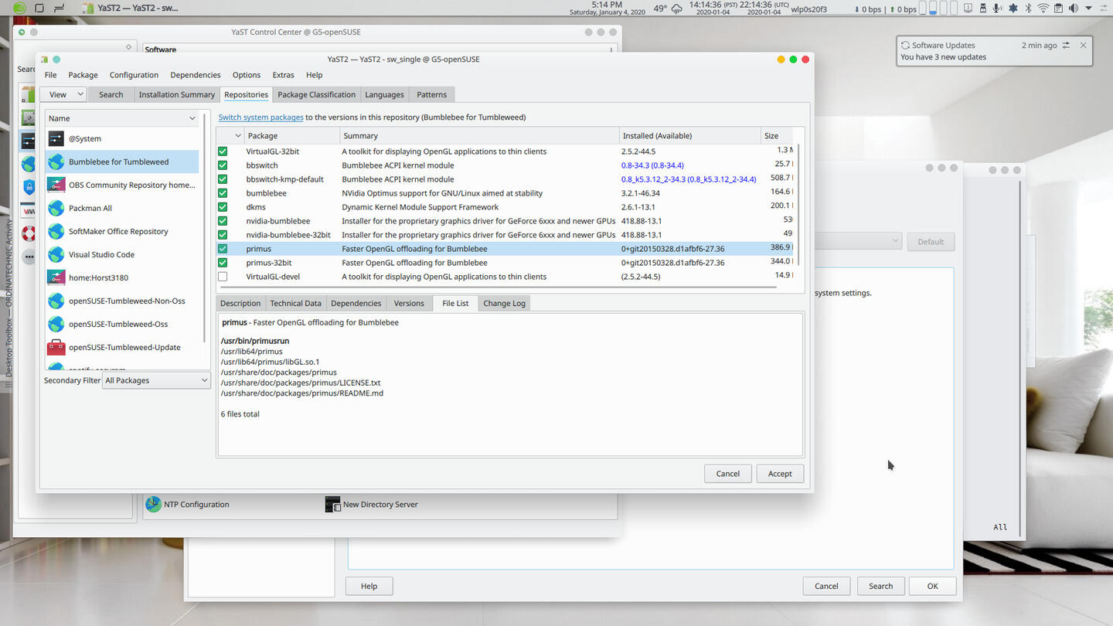
Task: Open the View dropdown
Action: point(63,94)
